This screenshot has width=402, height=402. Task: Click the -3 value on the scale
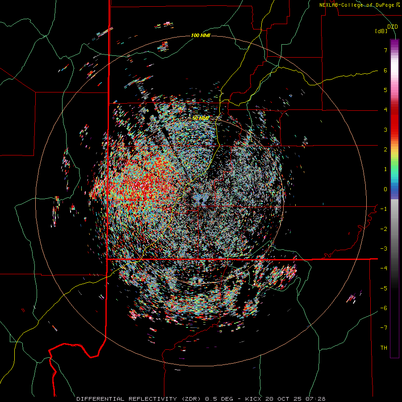(384, 249)
